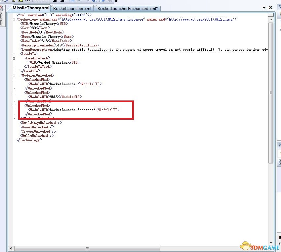
Task: Click the NameIndex 618 line
Action: pos(46,41)
